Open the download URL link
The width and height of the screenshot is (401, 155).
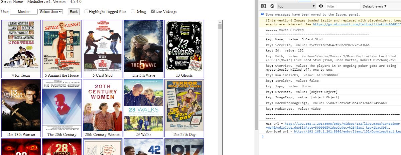(x=347, y=131)
